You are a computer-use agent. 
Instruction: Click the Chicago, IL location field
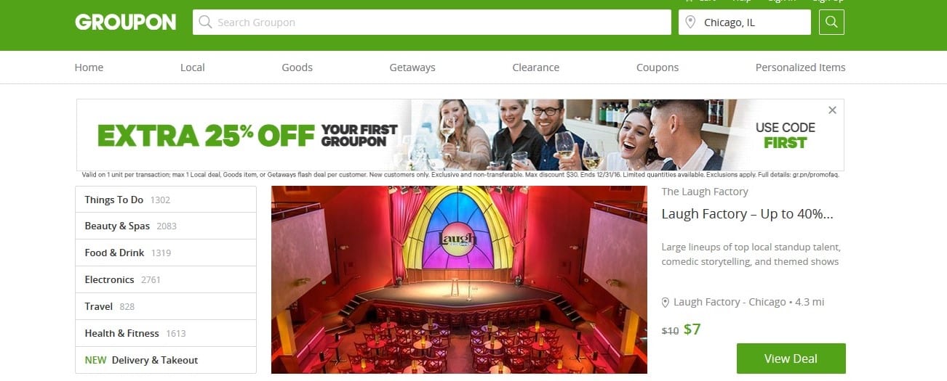pyautogui.click(x=745, y=22)
